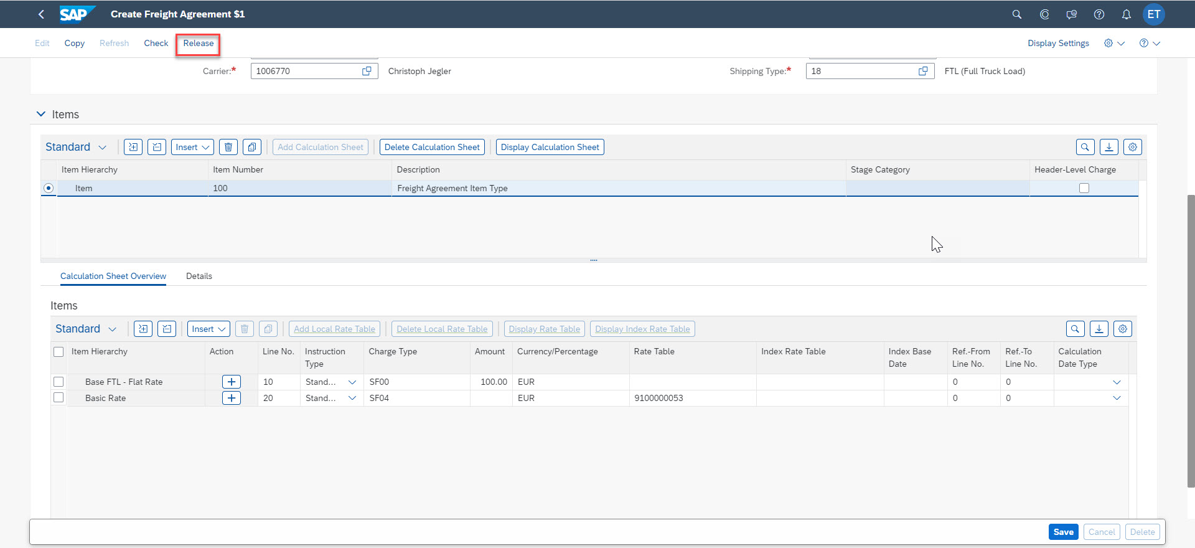
Task: Open the notifications bell
Action: tap(1126, 14)
